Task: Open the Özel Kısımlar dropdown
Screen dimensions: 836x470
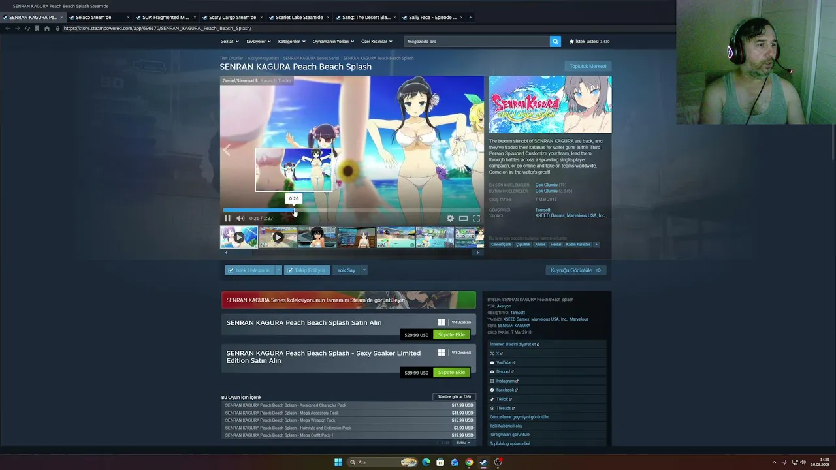Action: [x=377, y=41]
